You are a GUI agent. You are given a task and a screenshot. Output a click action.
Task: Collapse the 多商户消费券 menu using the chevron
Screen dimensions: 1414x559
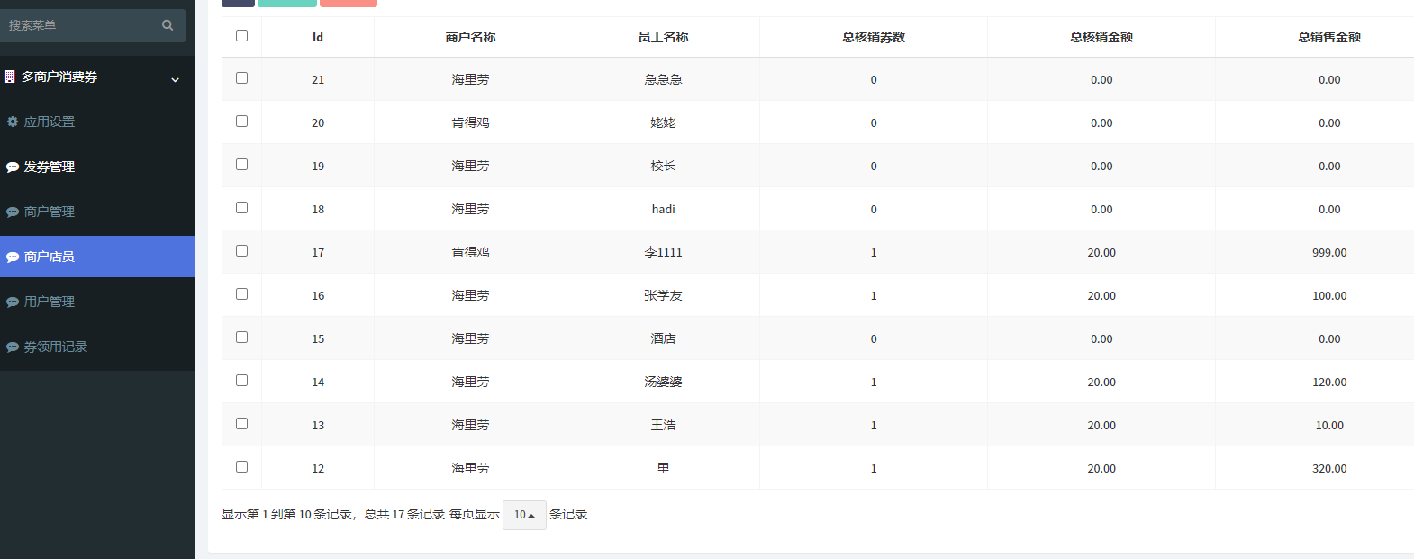(175, 79)
